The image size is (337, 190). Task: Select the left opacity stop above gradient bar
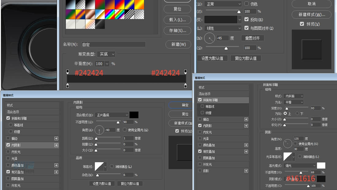point(67,72)
